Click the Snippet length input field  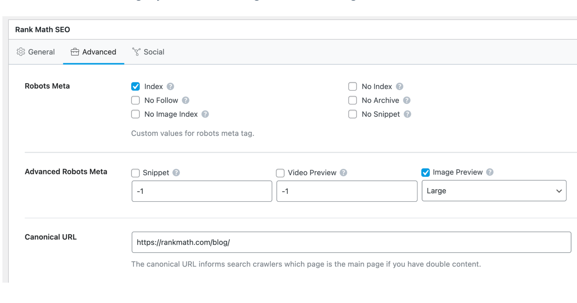pos(202,191)
